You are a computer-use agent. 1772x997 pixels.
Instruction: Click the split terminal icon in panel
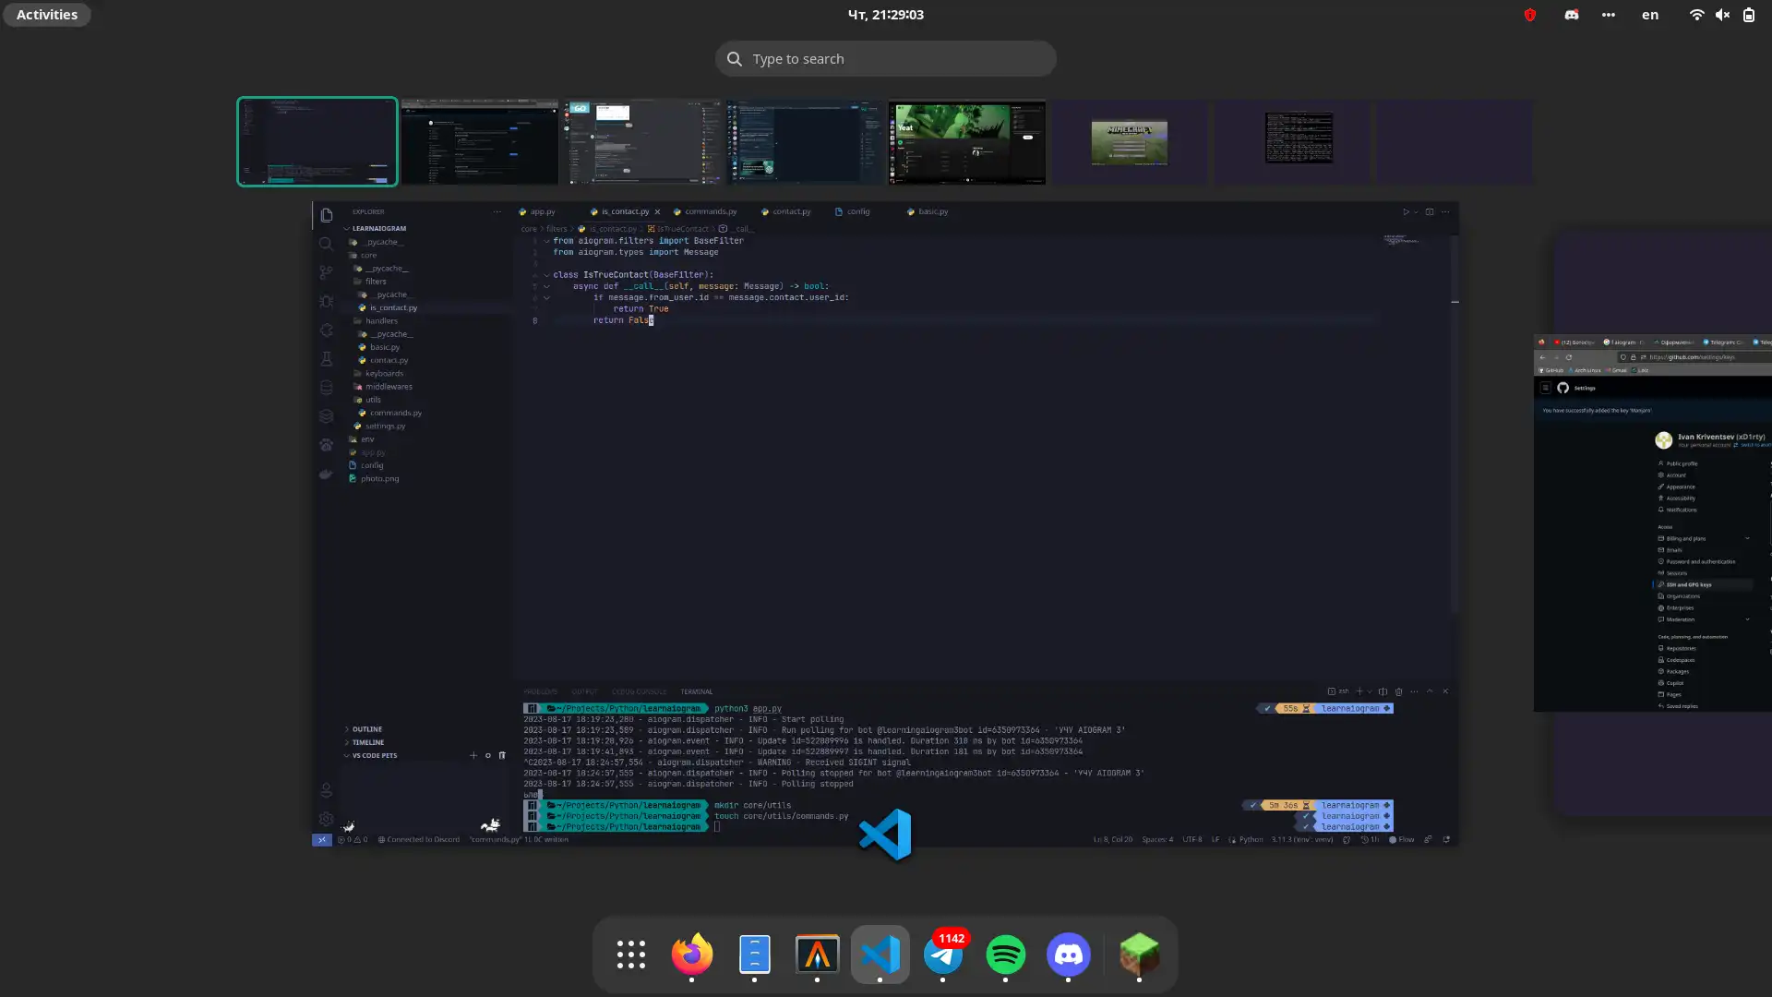click(1383, 691)
